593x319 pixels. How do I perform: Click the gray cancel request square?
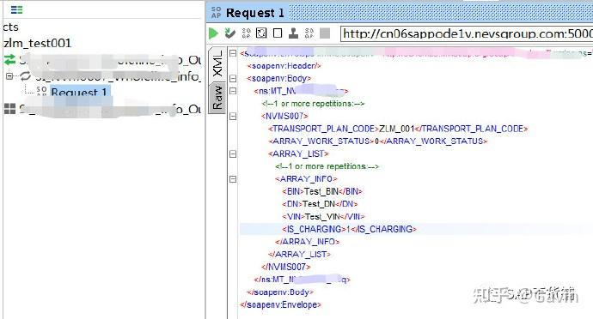click(x=325, y=33)
